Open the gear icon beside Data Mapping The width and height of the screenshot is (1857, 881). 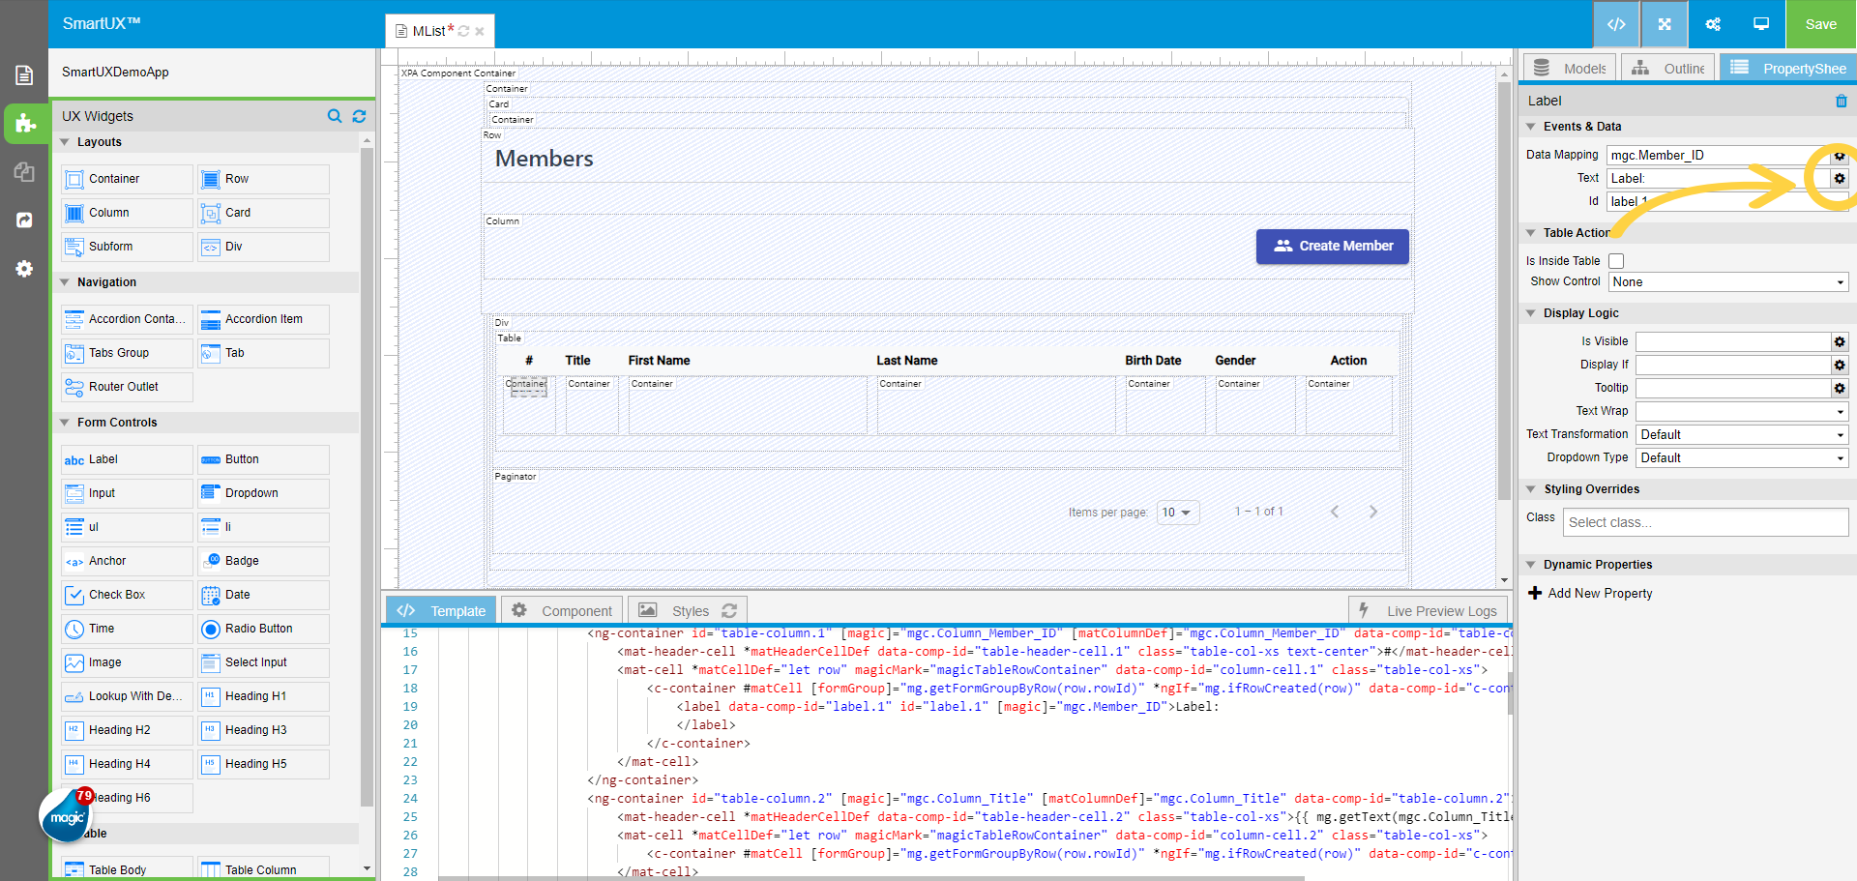coord(1839,155)
